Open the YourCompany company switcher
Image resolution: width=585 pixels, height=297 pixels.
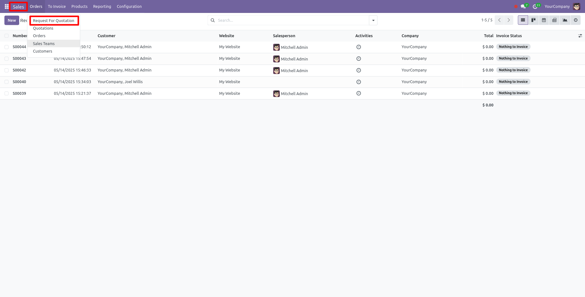click(557, 6)
